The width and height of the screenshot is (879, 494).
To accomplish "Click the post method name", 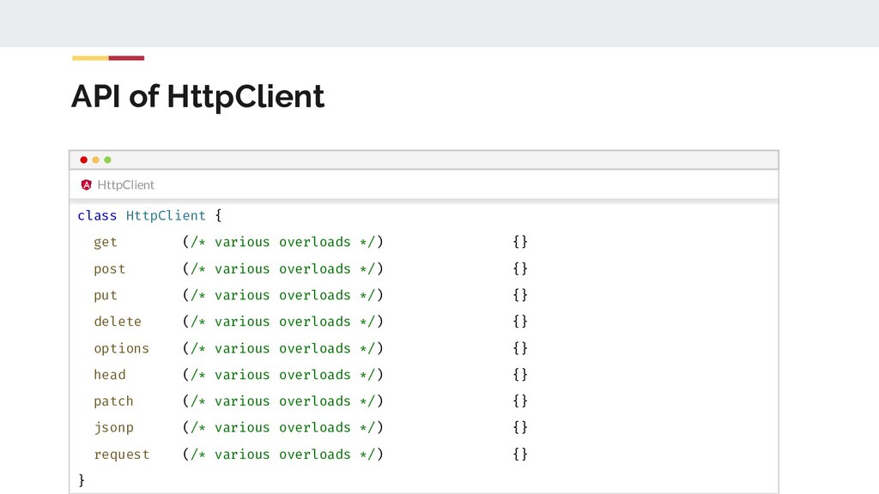I will pos(110,268).
